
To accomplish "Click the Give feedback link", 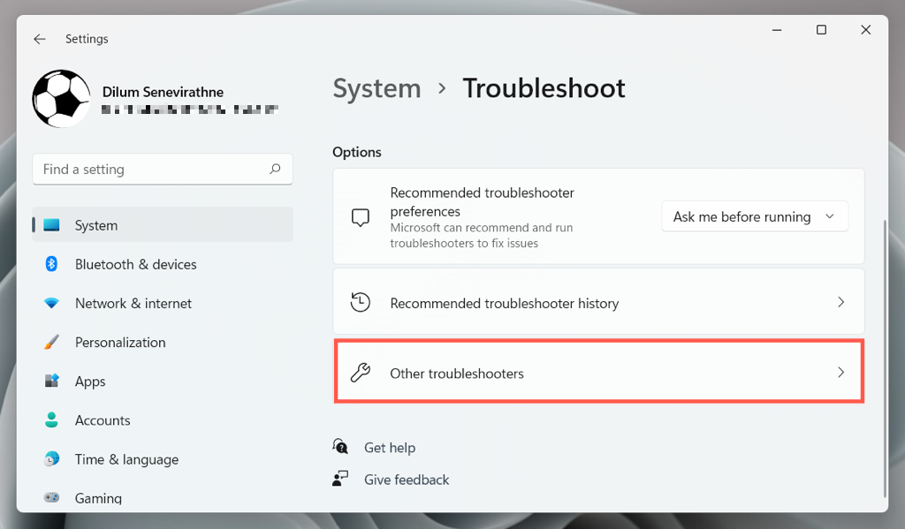I will click(x=407, y=480).
